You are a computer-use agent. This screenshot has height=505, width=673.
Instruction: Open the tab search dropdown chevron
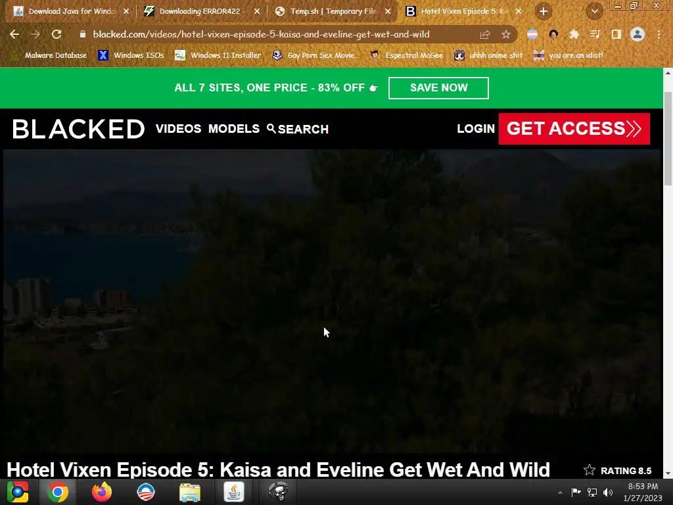[x=594, y=12]
